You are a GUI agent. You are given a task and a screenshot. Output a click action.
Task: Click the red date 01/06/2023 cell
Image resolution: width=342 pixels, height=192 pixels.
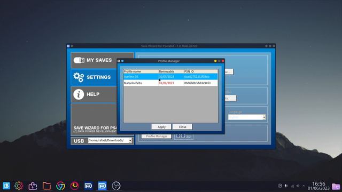[x=166, y=83]
